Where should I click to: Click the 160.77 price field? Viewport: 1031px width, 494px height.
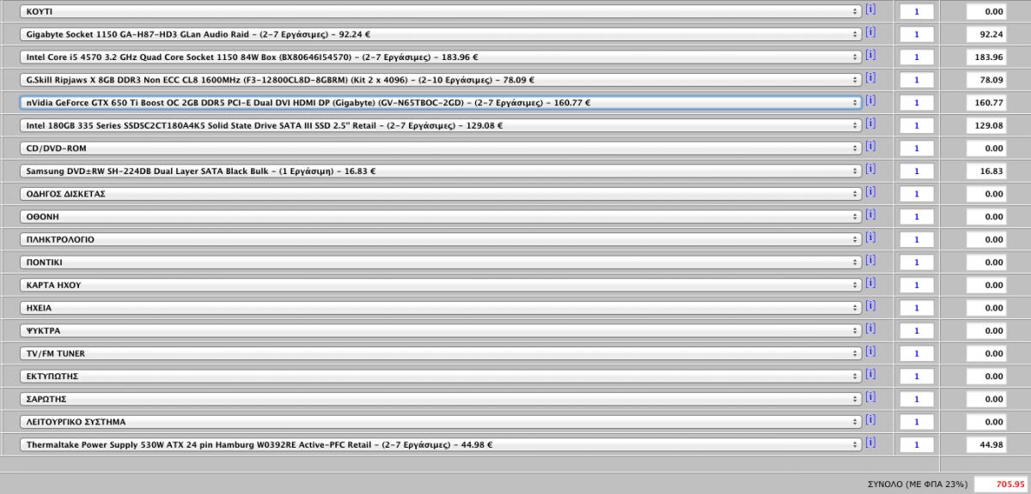tap(986, 103)
